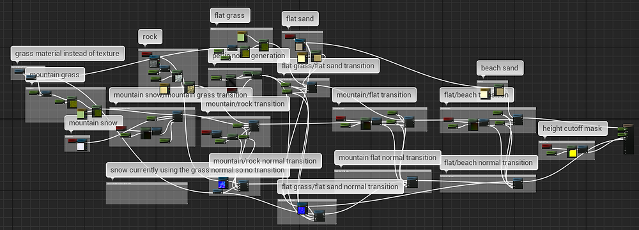Click the 'flat grass/flat sand transition' label
Viewport: 639px width, 230px height.
[x=328, y=66]
